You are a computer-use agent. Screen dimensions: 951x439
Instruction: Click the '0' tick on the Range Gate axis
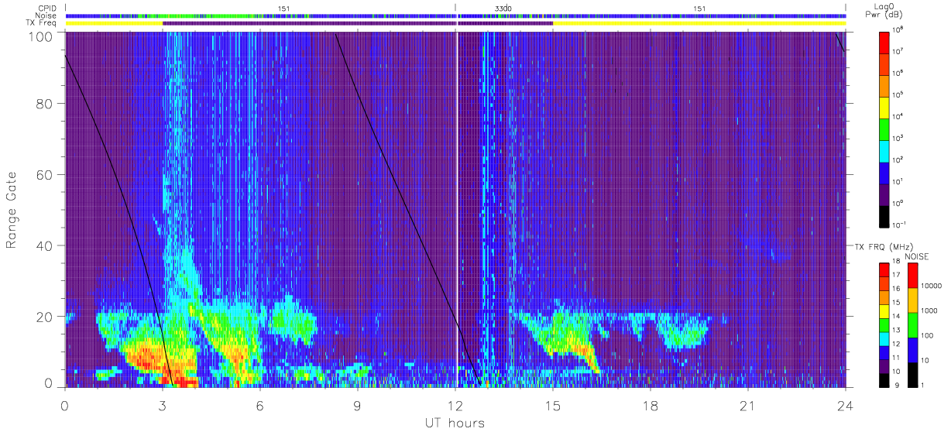(x=48, y=382)
